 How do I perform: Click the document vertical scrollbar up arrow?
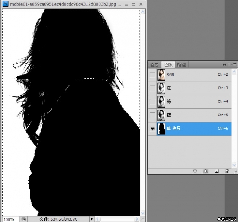coord(143,12)
